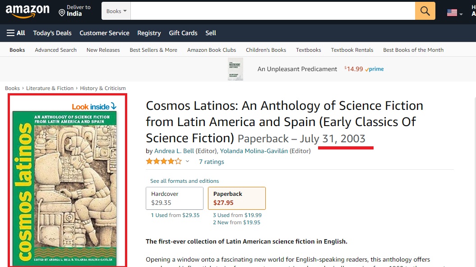Screen dimensions: 476x267
Task: Click the Amazon logo
Action: [28, 11]
